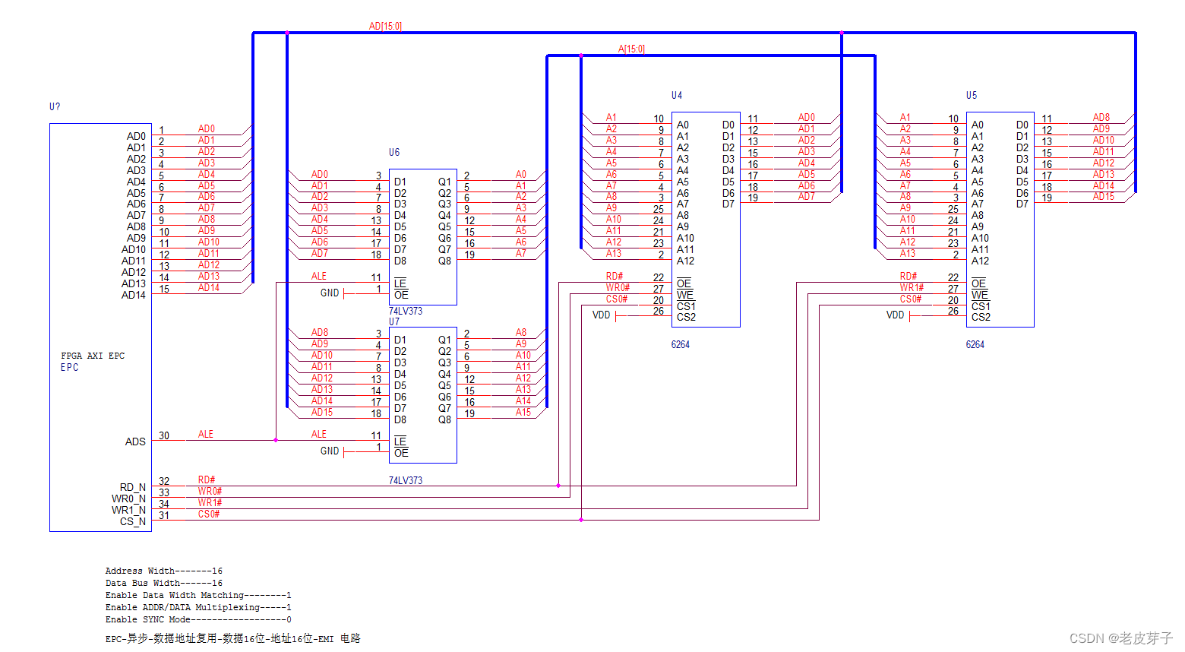Click the A15 net label right of U7
Screen dimensions: 1185x652
coord(523,412)
